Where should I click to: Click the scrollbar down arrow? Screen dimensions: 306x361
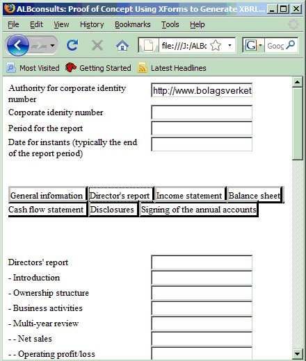point(297,354)
